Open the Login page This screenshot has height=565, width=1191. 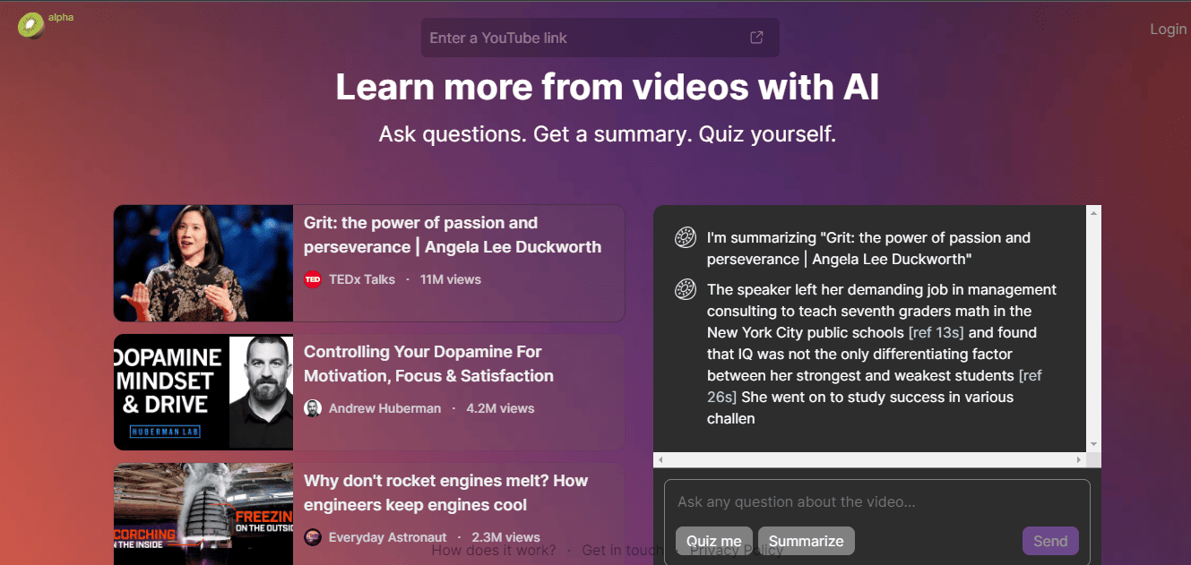pos(1168,29)
